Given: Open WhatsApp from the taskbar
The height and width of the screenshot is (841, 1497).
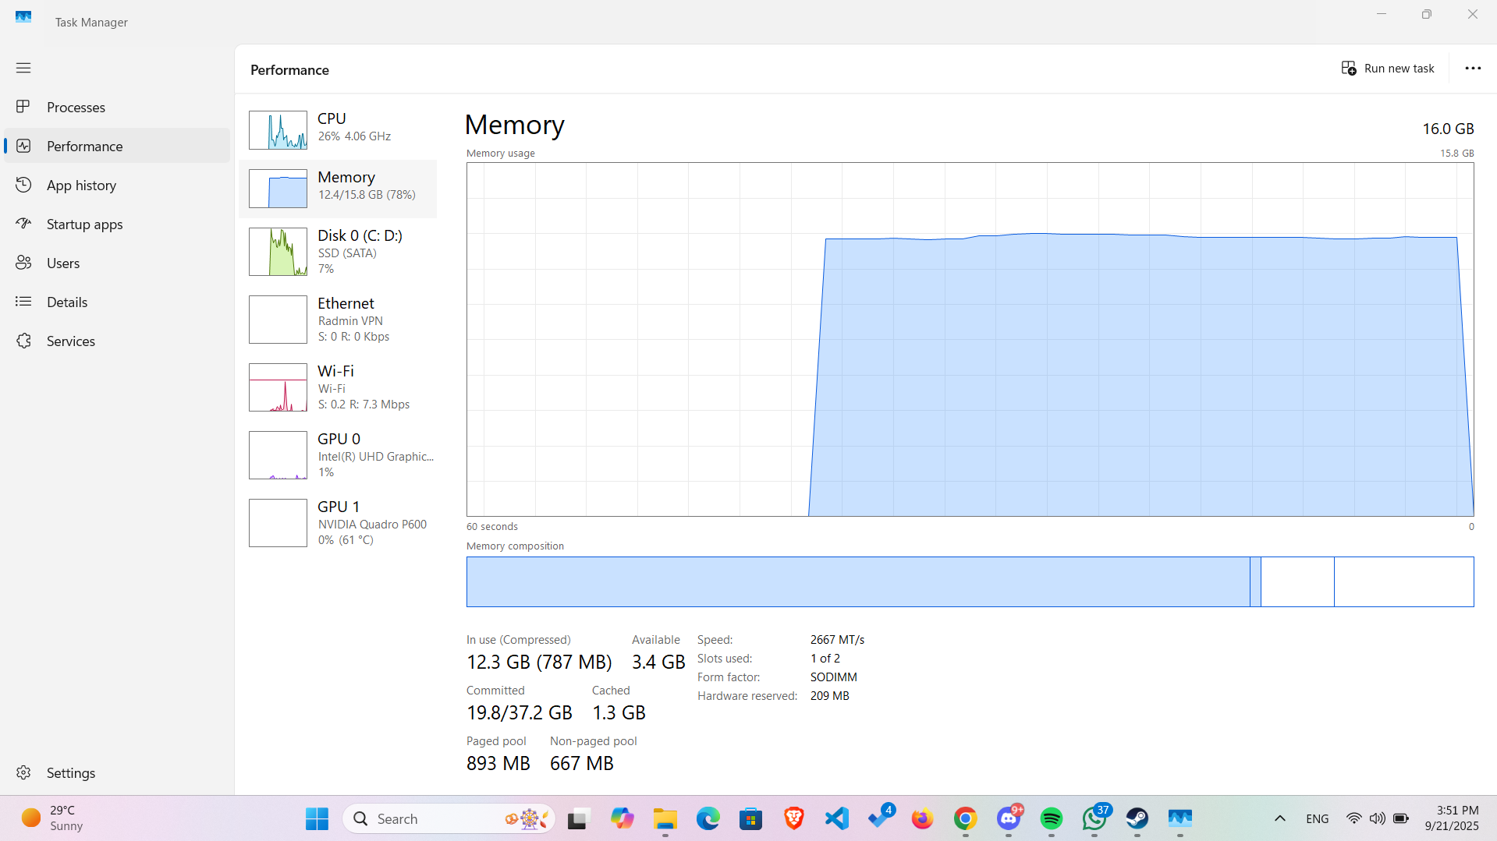Looking at the screenshot, I should coord(1094,818).
